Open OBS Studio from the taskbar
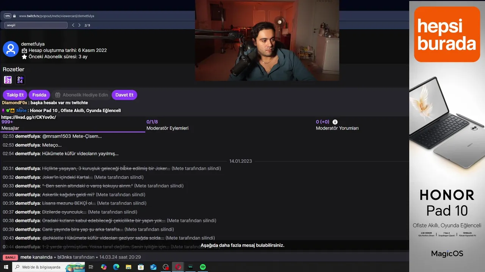 click(166, 267)
